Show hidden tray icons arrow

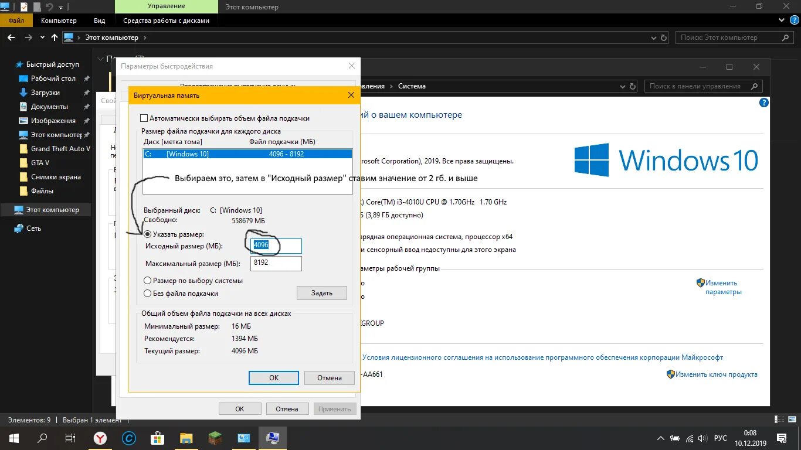point(661,438)
